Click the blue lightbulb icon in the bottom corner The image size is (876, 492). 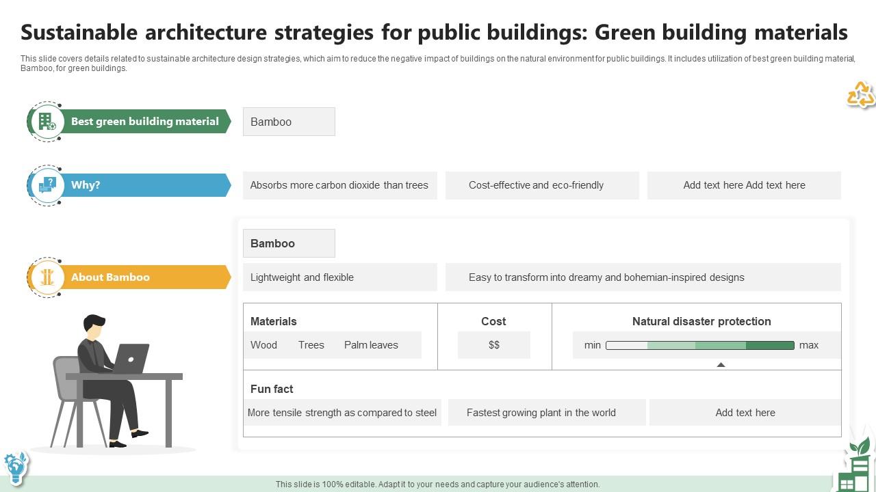(15, 467)
